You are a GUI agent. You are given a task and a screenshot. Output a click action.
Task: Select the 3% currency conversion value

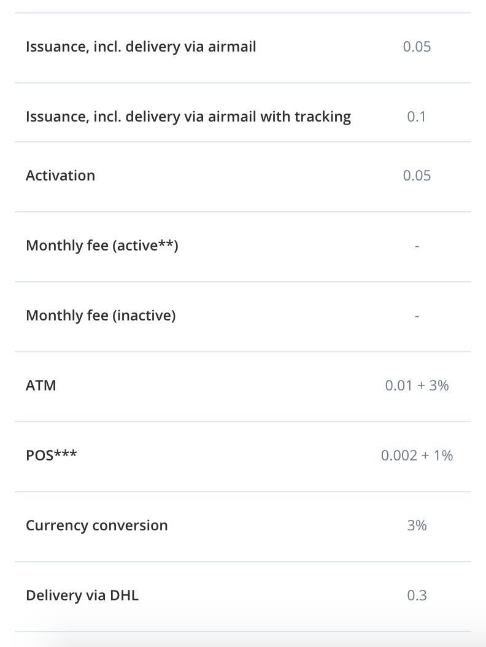tap(417, 525)
